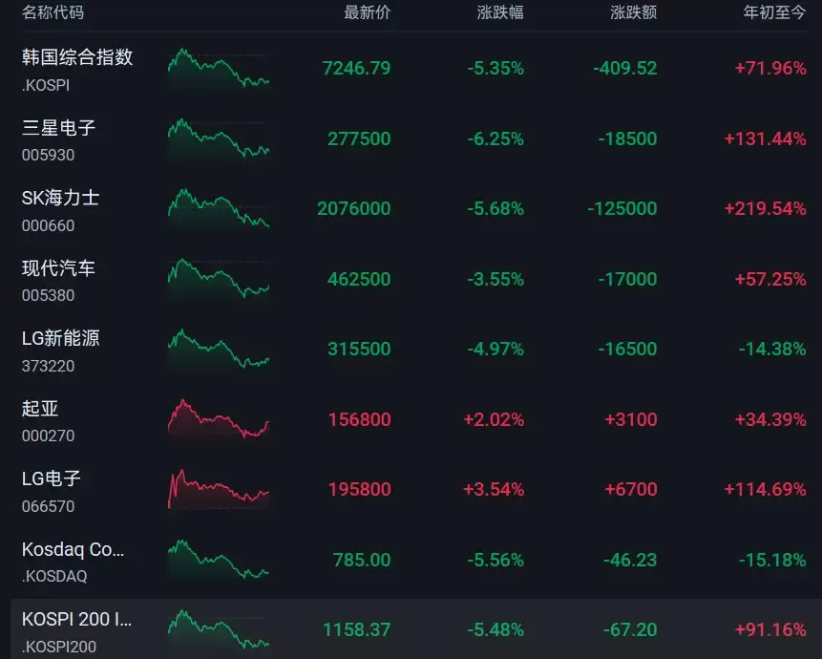Sort by the 年初至今 column header
This screenshot has height=659, width=822.
pyautogui.click(x=774, y=12)
